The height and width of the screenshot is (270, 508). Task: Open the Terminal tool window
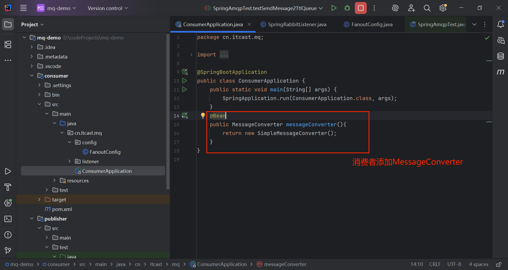pyautogui.click(x=8, y=219)
